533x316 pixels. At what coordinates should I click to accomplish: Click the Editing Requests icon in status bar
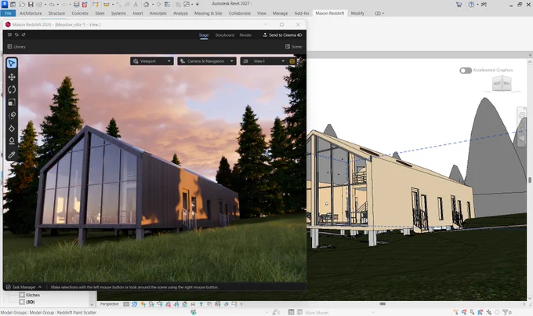(x=276, y=312)
